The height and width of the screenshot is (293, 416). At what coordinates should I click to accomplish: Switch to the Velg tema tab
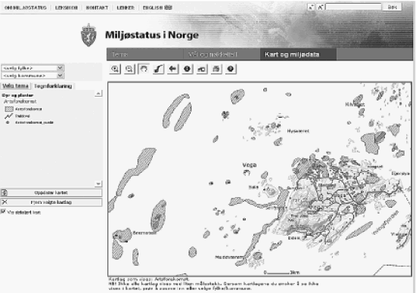coord(15,86)
